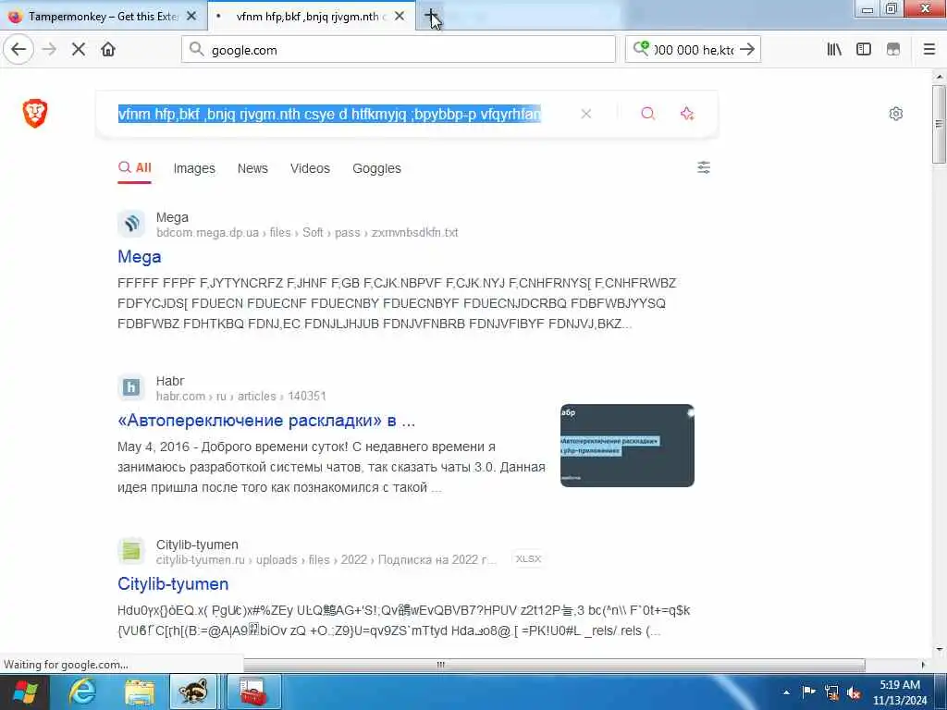Switch to Videos results
Screen dimensions: 947x710
(x=310, y=168)
